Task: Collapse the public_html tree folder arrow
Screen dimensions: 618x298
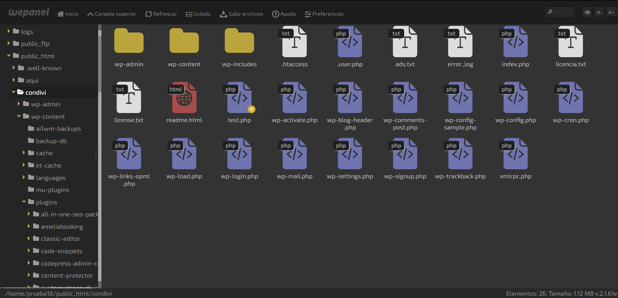Action: point(9,56)
